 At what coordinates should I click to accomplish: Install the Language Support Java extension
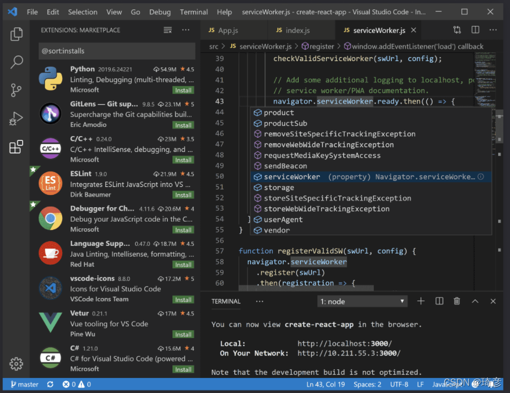point(183,265)
